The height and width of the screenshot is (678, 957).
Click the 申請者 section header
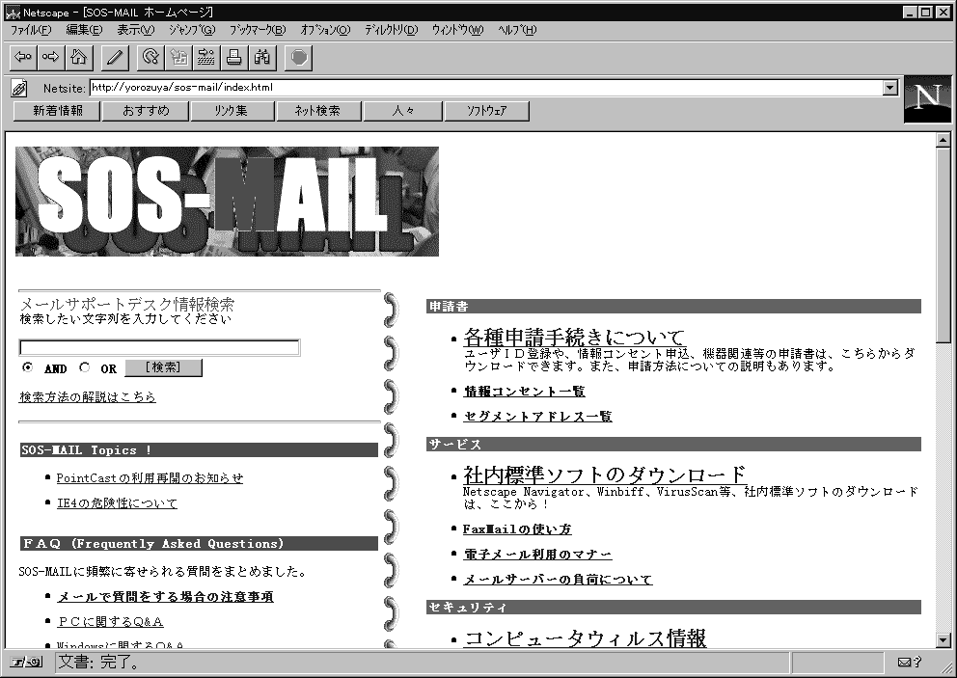673,307
